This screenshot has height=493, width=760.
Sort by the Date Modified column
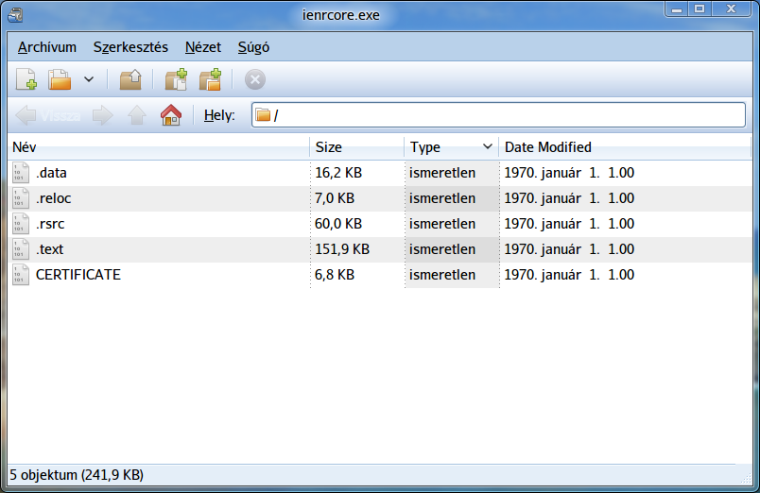coord(625,147)
